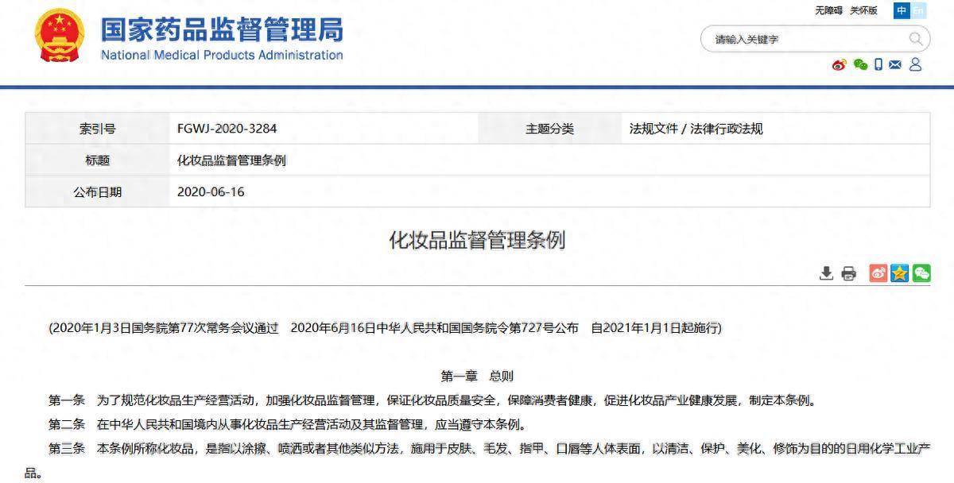Viewport: 954px width, 483px height.
Task: Click the 法规文件 / 法律行政法规 category text
Action: tap(696, 129)
